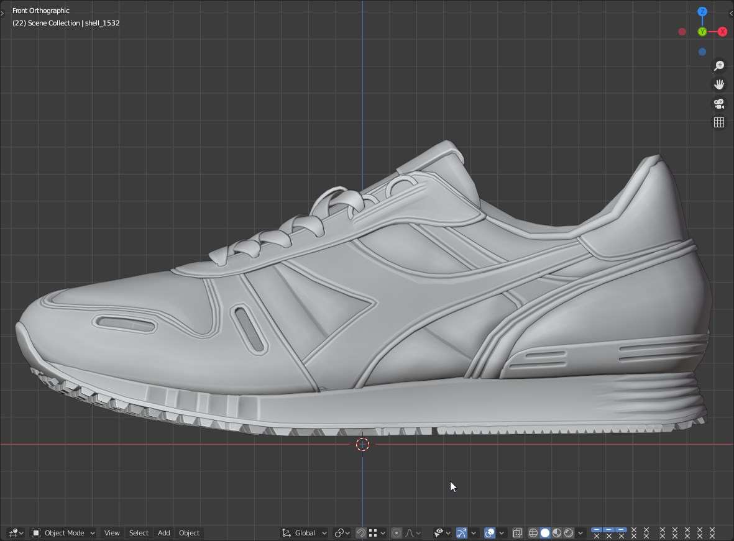The image size is (734, 541).
Task: Open the Add menu
Action: 163,533
